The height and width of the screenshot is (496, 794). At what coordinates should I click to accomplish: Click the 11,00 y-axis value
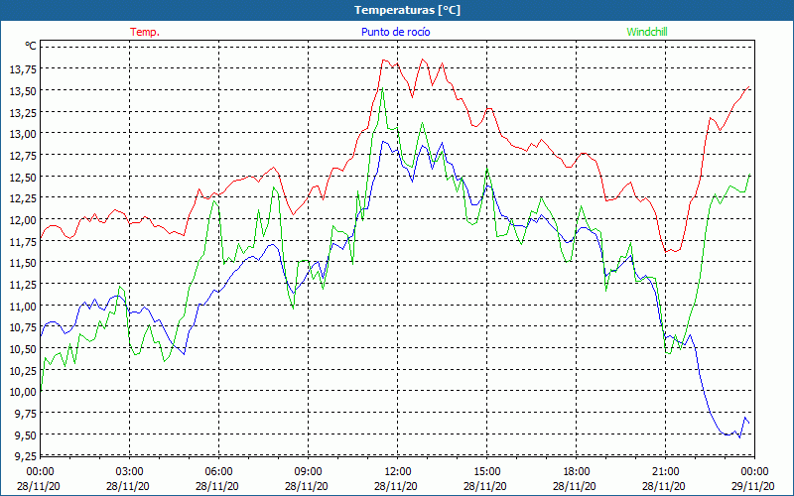point(23,307)
